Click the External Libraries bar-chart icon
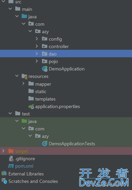Screen dimensions: 132x190 (4, 173)
